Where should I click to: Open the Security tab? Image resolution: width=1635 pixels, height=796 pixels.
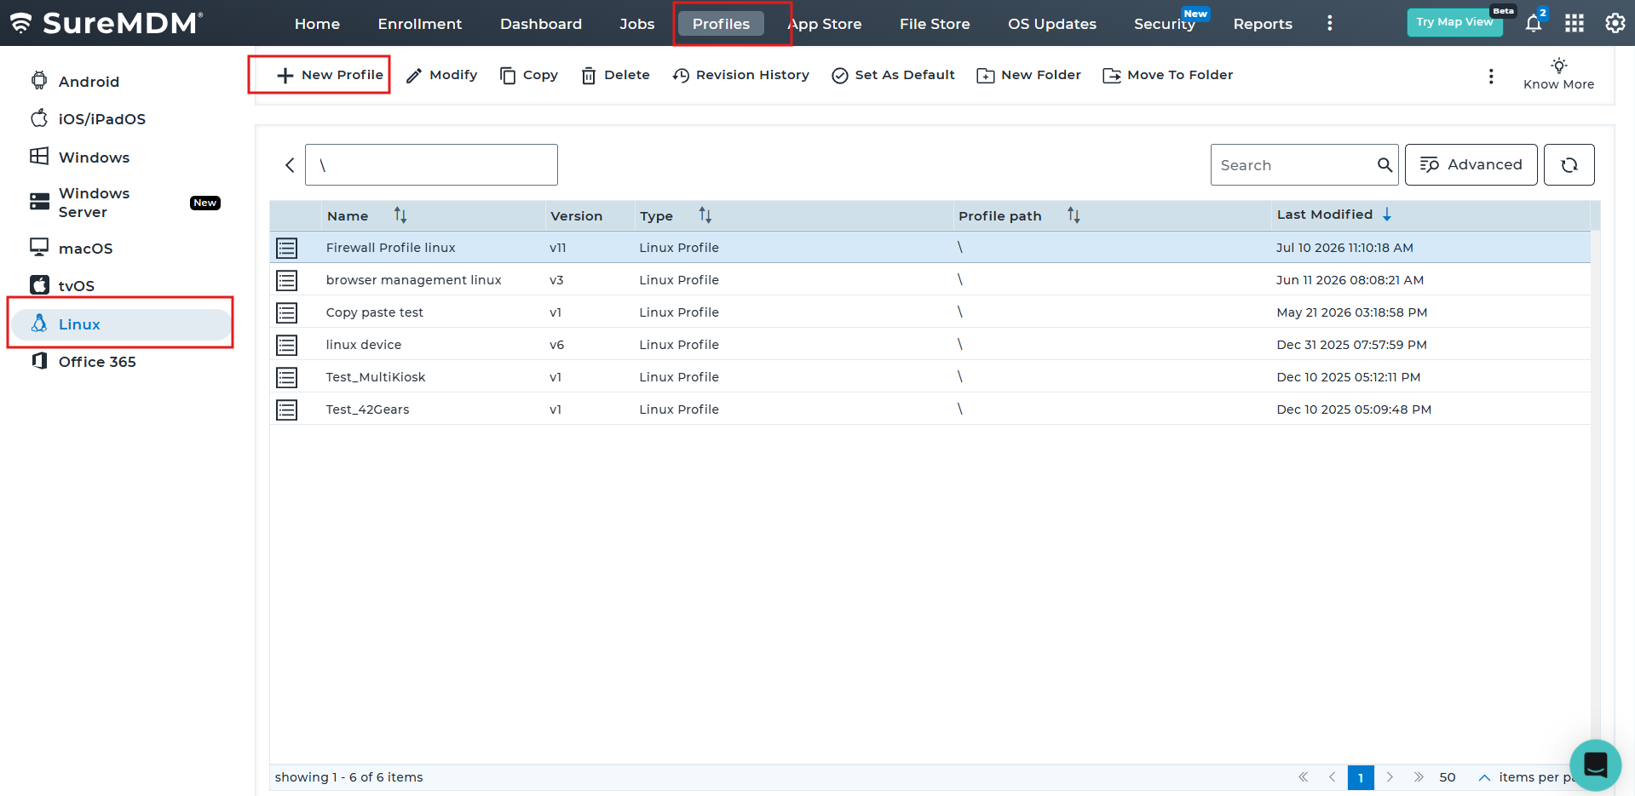point(1165,24)
